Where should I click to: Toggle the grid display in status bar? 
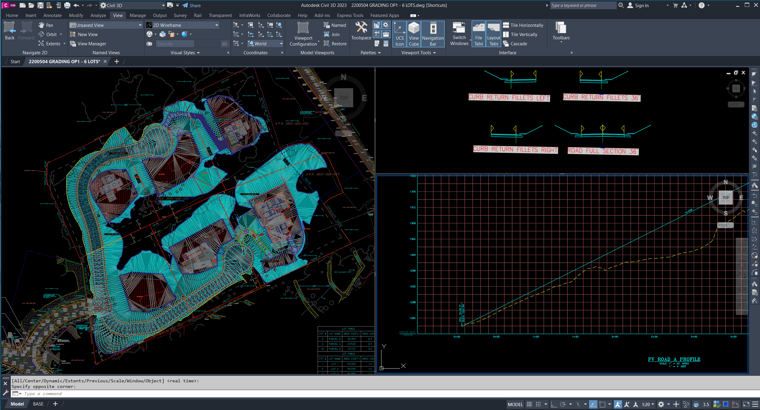(529, 404)
